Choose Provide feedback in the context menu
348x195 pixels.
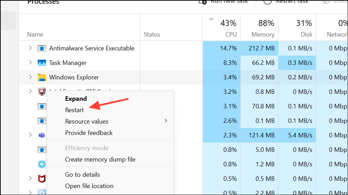(89, 133)
